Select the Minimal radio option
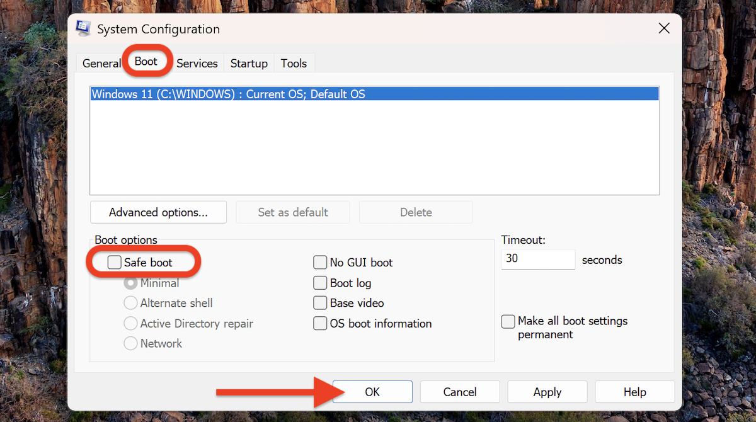 coord(130,283)
